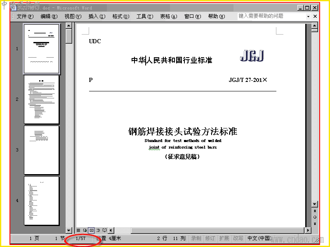
Task: Switch to Web Layout view icon
Action: [85, 230]
